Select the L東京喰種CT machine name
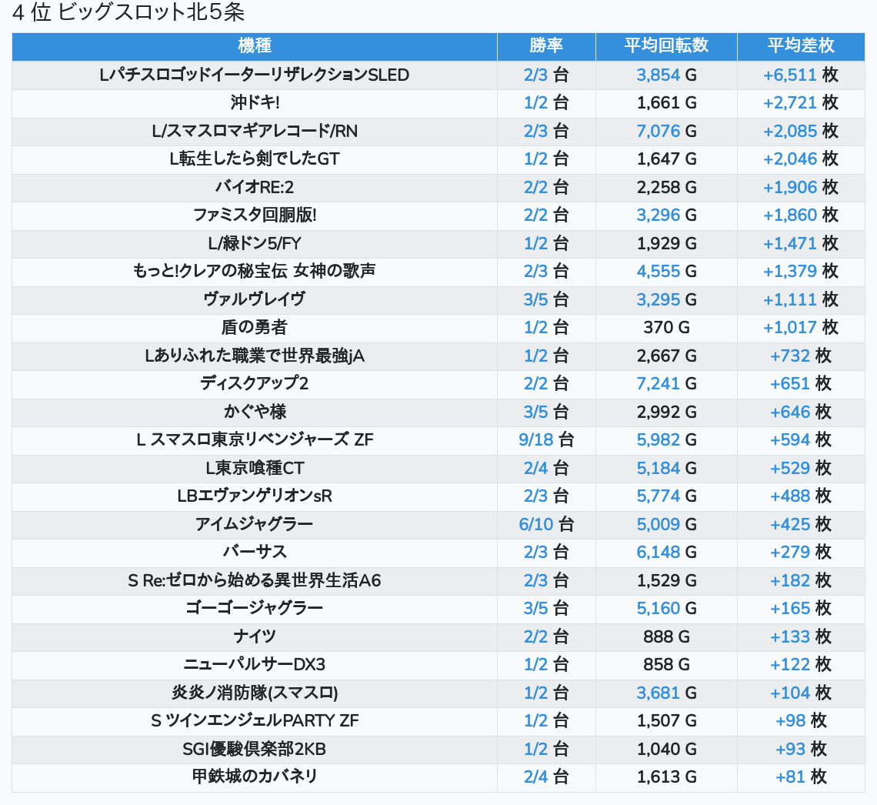Image resolution: width=877 pixels, height=805 pixels. click(254, 468)
